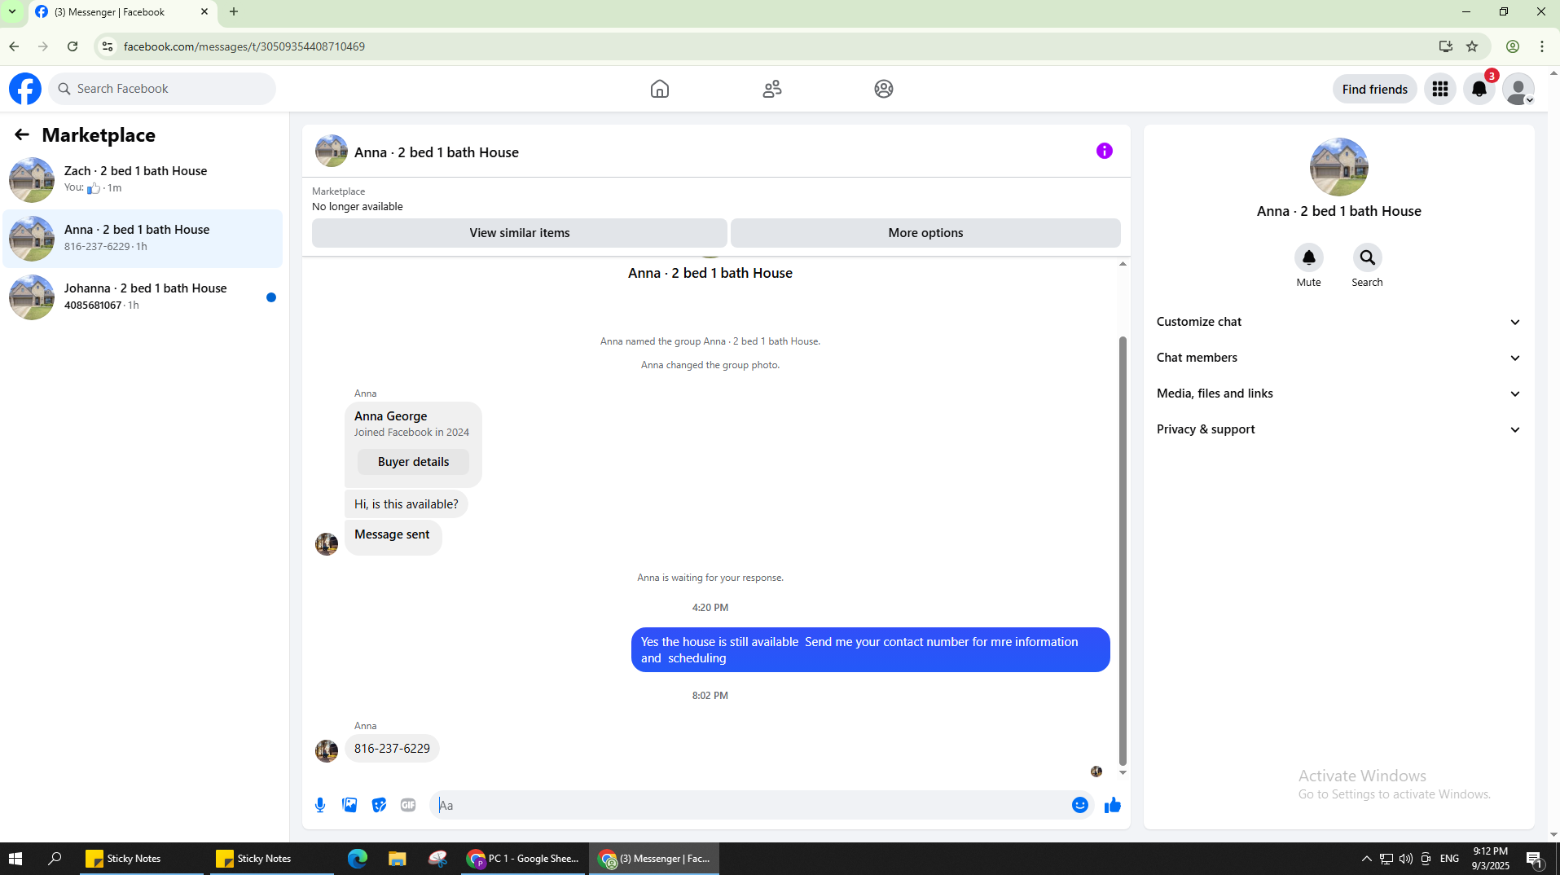Viewport: 1560px width, 875px height.
Task: Search within the conversation
Action: click(1368, 257)
